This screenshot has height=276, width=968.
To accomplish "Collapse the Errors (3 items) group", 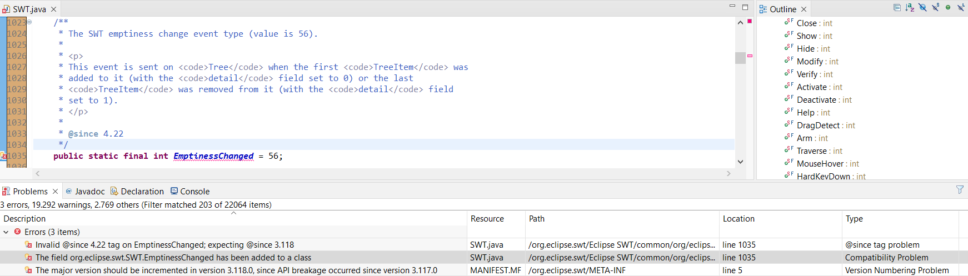I will point(6,232).
